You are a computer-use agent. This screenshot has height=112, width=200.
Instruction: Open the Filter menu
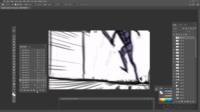coord(28,1)
